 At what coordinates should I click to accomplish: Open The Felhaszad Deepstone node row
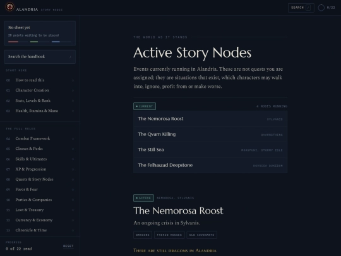210,165
